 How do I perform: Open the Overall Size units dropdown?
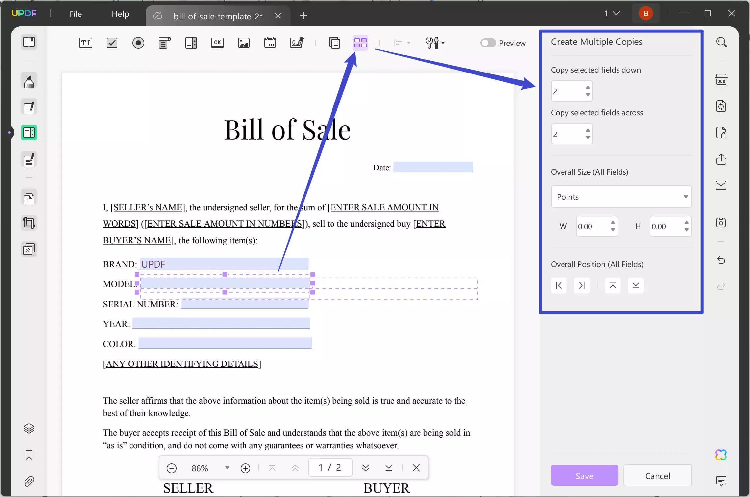[x=621, y=196]
